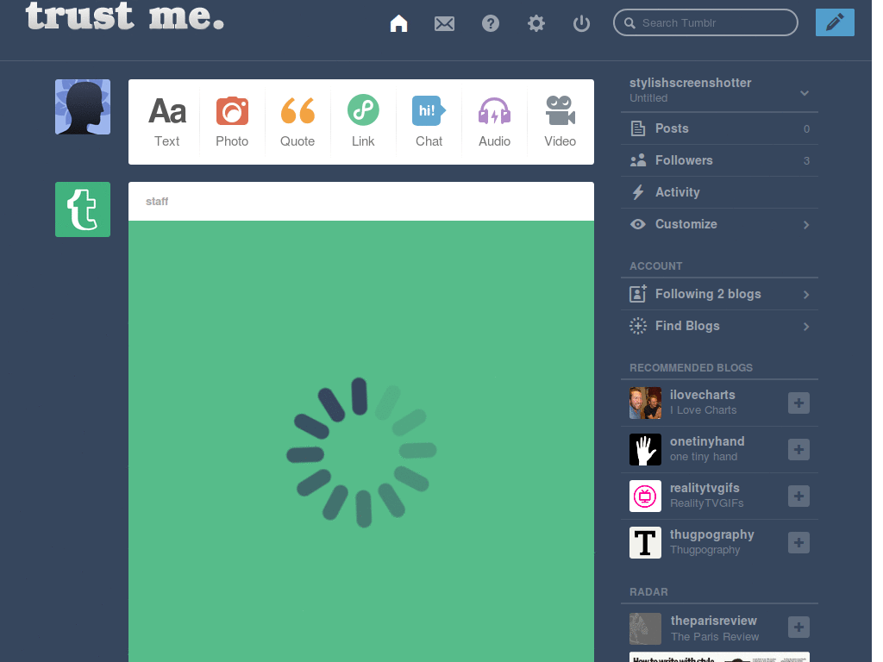
Task: Open Tumblr messages inbox
Action: pyautogui.click(x=444, y=23)
